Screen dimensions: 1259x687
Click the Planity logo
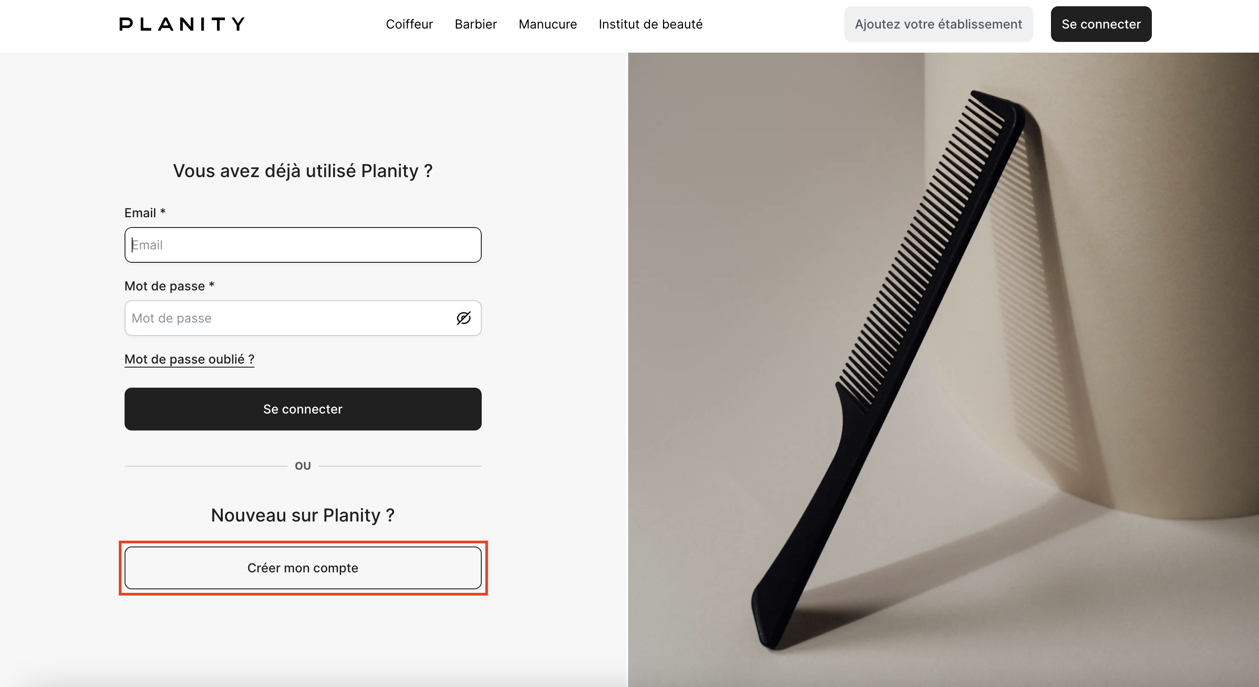click(182, 24)
